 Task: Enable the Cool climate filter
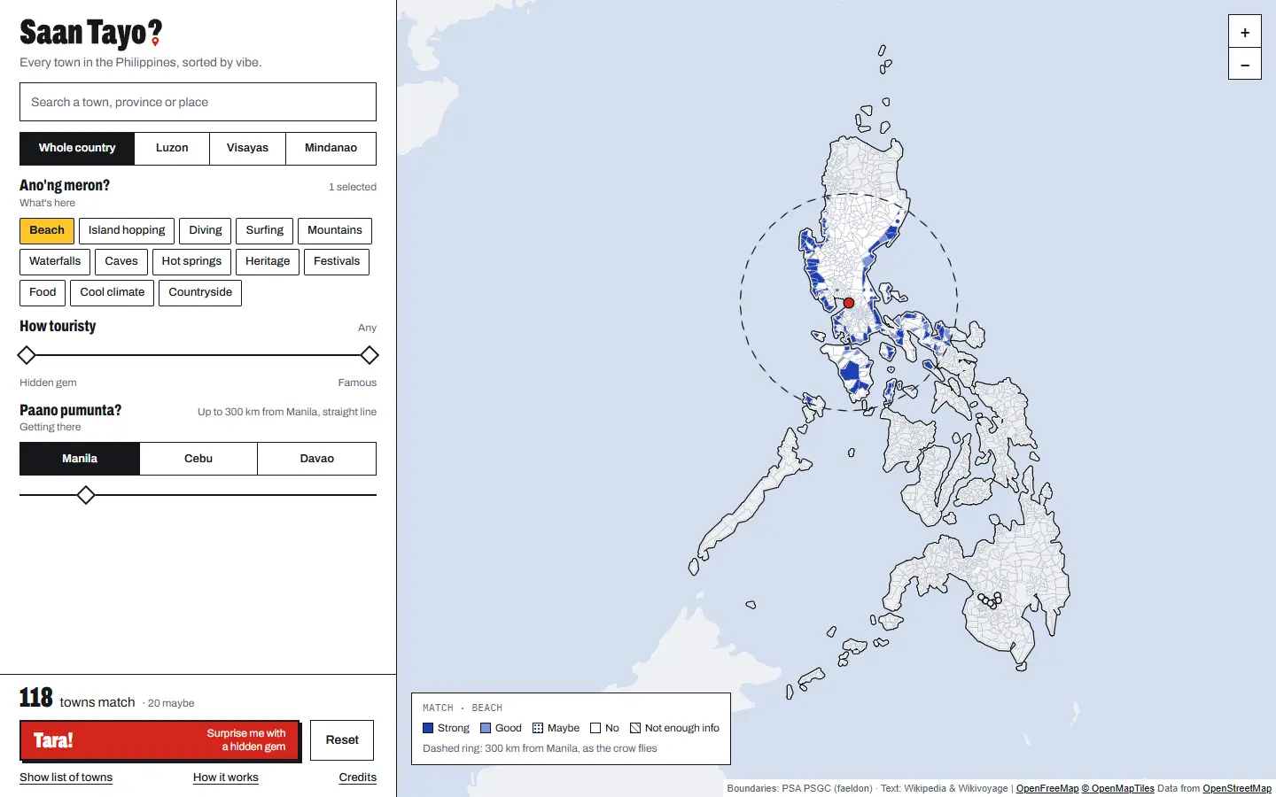[113, 292]
